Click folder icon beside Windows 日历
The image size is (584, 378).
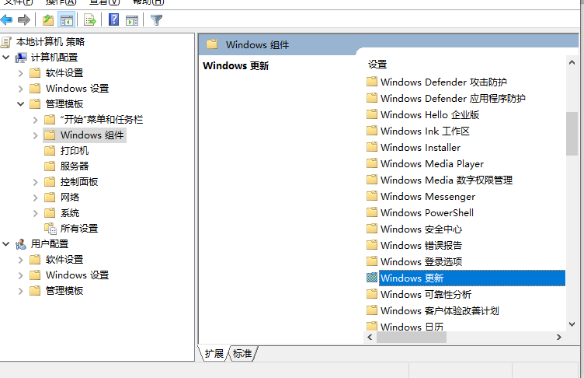pyautogui.click(x=372, y=326)
